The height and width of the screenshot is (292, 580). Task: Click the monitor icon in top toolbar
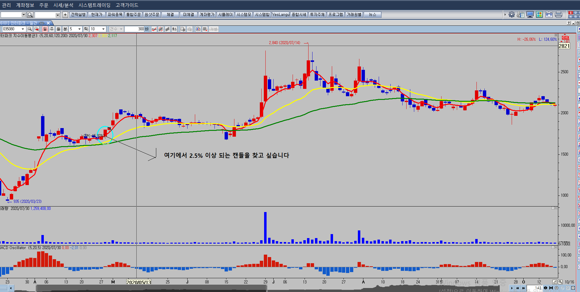click(530, 14)
